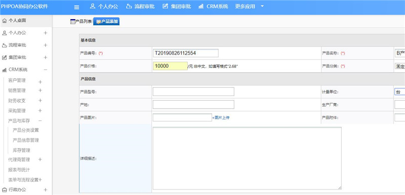Click the edit icon beside sidebar 集团审批
Screen dimensions: 405x195
(5, 58)
